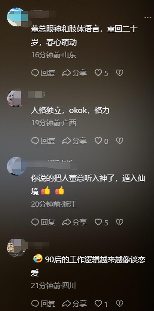Share the Guangxi comment about 格力
This screenshot has height=311, width=154.
74,141
